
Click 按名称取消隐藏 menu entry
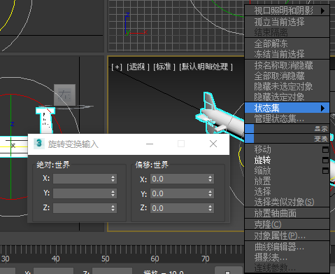[x=287, y=65]
